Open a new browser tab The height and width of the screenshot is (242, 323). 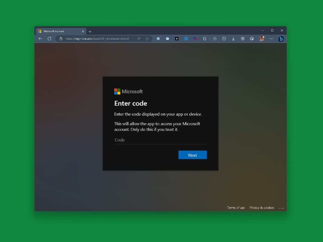[90, 32]
